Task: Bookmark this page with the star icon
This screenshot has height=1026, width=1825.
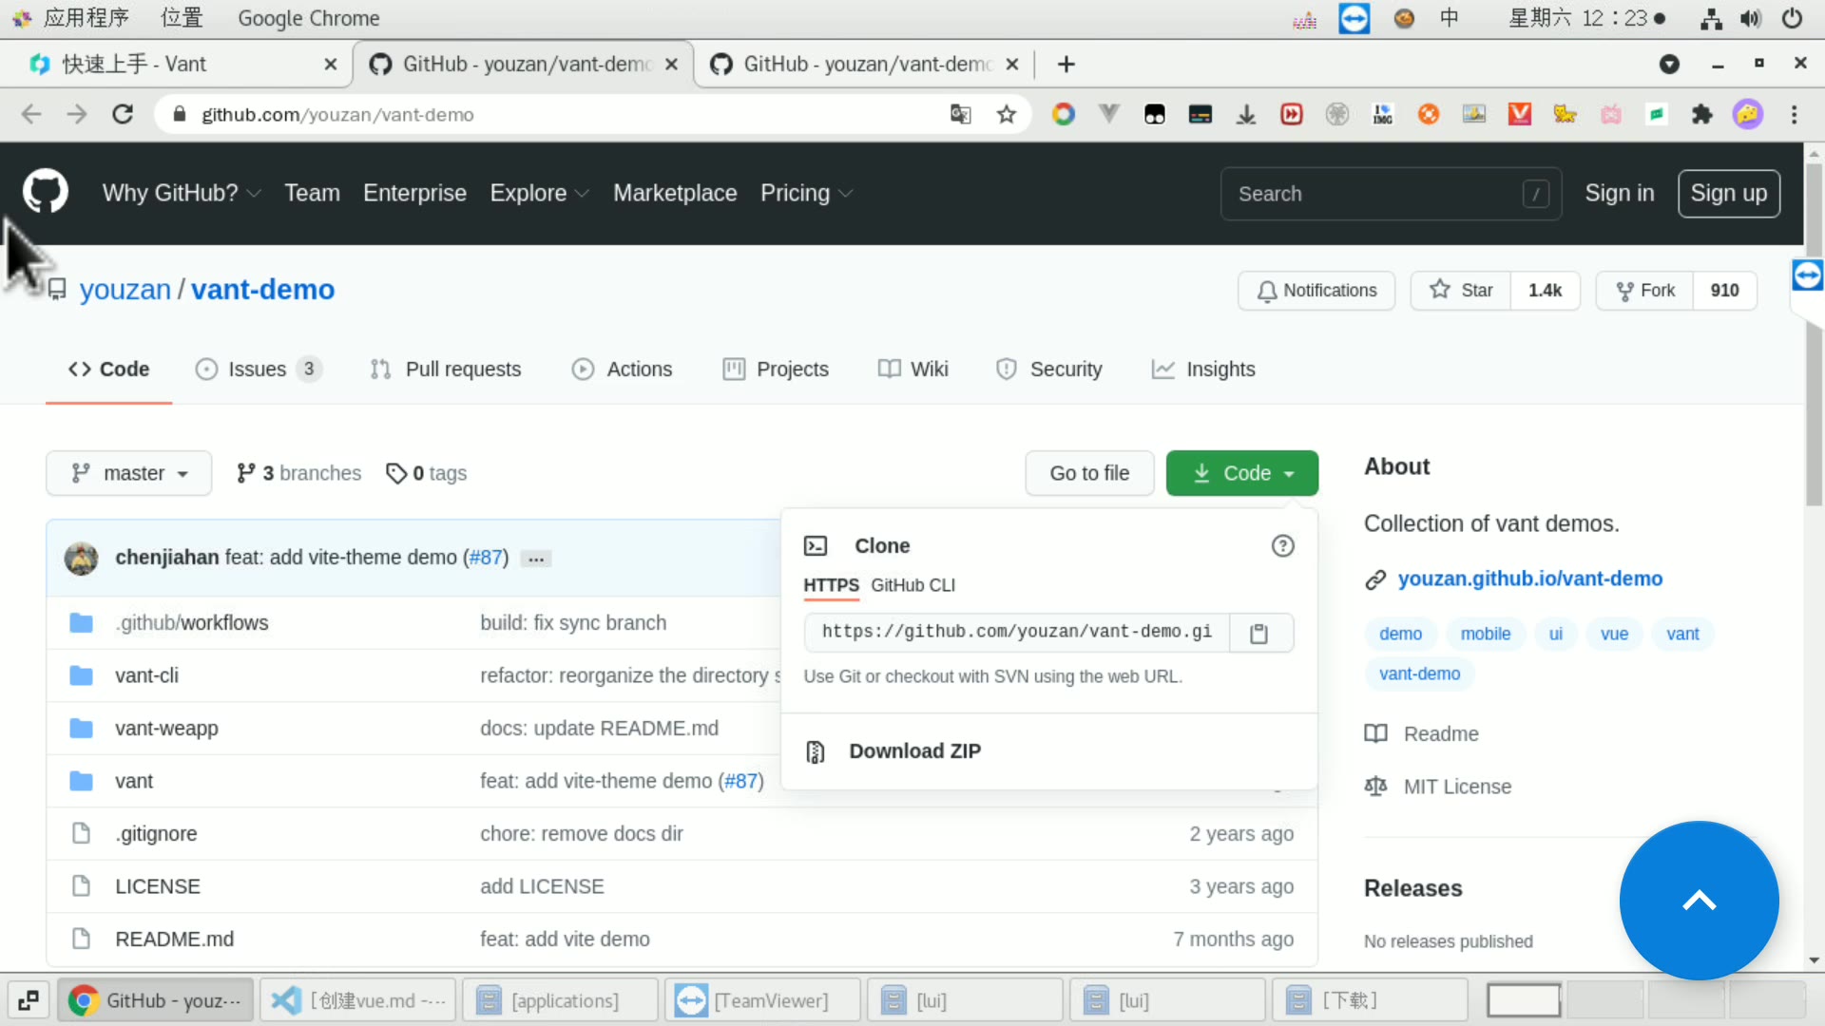Action: [x=1007, y=115]
